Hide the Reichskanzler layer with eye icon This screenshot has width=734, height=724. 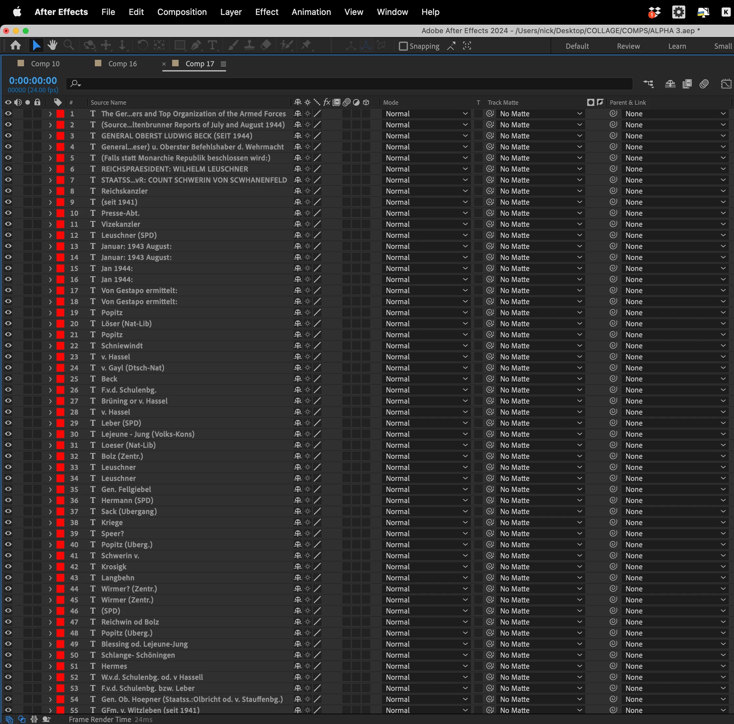8,191
